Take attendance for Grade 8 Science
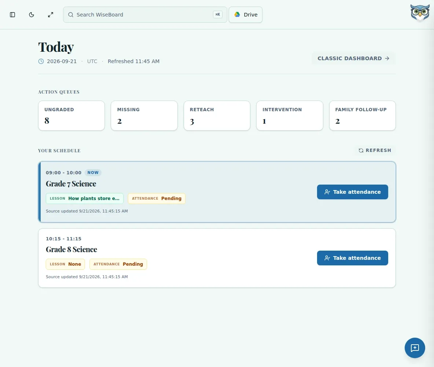This screenshot has width=434, height=367. 352,258
